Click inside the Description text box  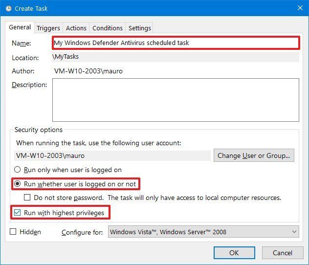click(176, 100)
